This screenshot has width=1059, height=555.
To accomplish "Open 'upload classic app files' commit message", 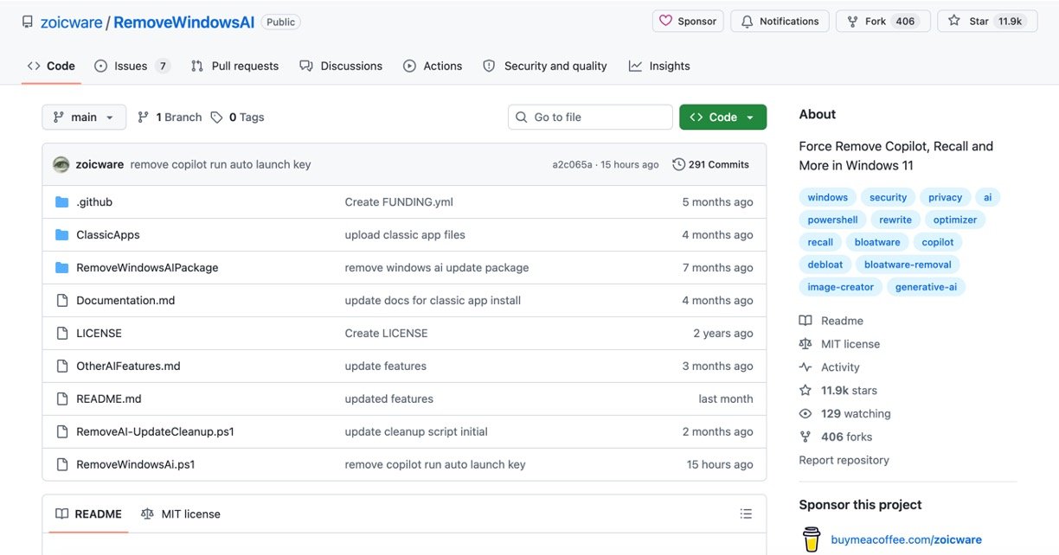I will (x=405, y=235).
